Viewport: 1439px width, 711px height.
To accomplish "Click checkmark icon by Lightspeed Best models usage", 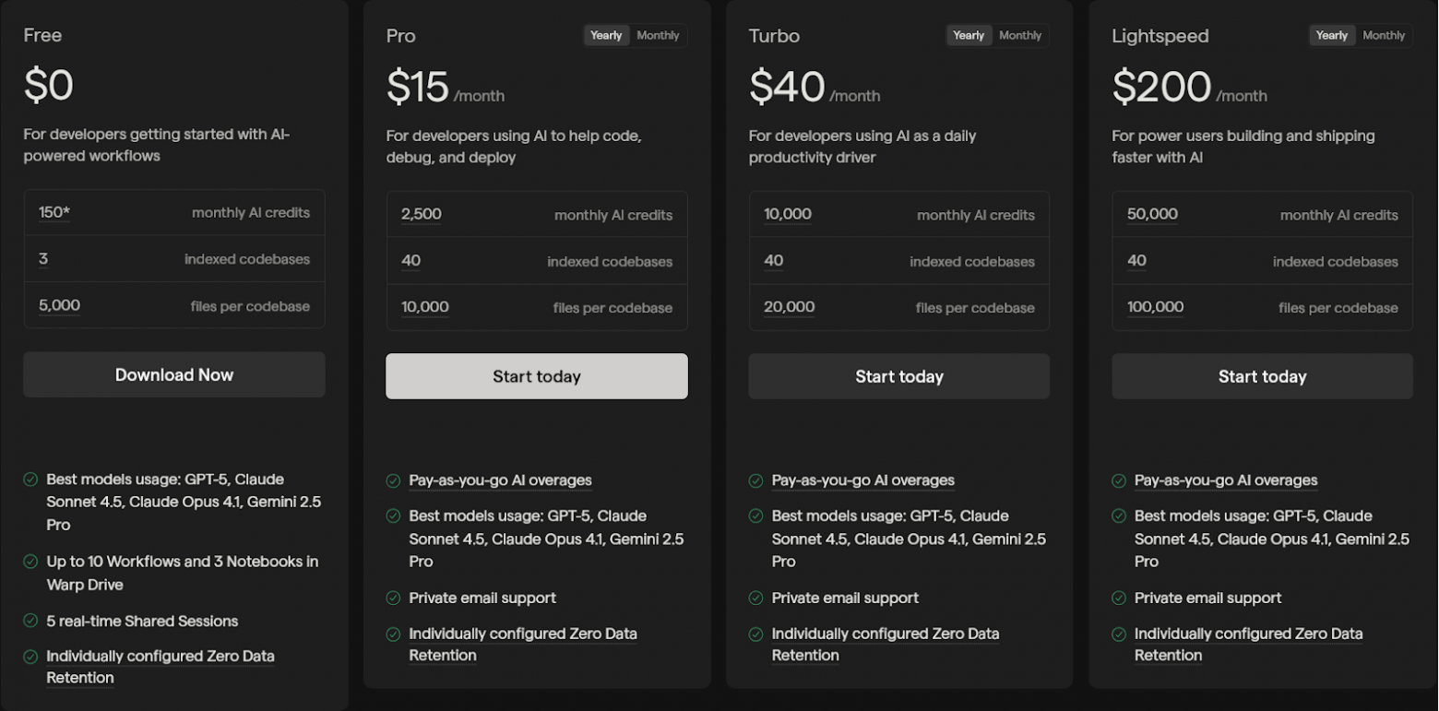I will coord(1119,516).
